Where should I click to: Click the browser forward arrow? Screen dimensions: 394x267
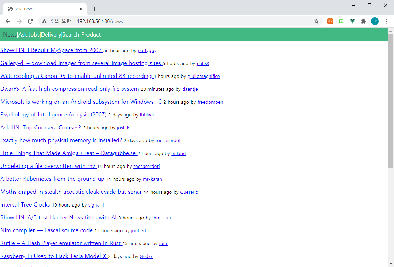(19, 21)
